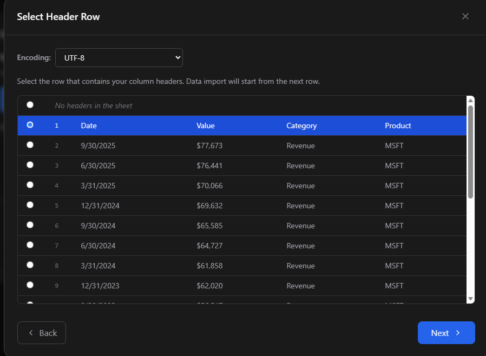Viewport: 486px width, 356px height.
Task: Select radio button for row 5
Action: [30, 205]
